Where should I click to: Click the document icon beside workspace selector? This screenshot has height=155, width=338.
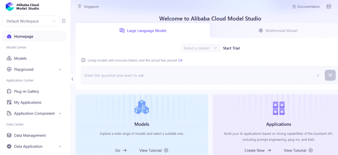point(64,21)
